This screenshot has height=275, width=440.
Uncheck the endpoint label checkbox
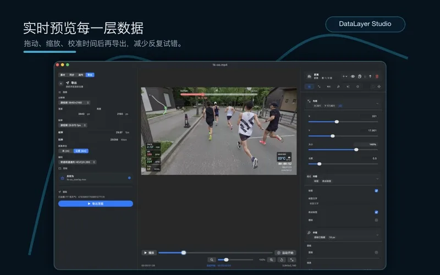pyautogui.click(x=376, y=212)
